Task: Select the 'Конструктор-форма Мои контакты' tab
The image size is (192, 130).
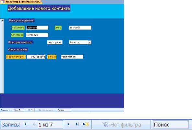Action: point(23,2)
